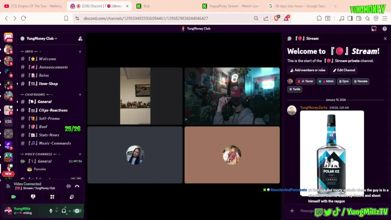The height and width of the screenshot is (220, 391).
Task: Select the Dyno role chip
Action: click(x=344, y=81)
